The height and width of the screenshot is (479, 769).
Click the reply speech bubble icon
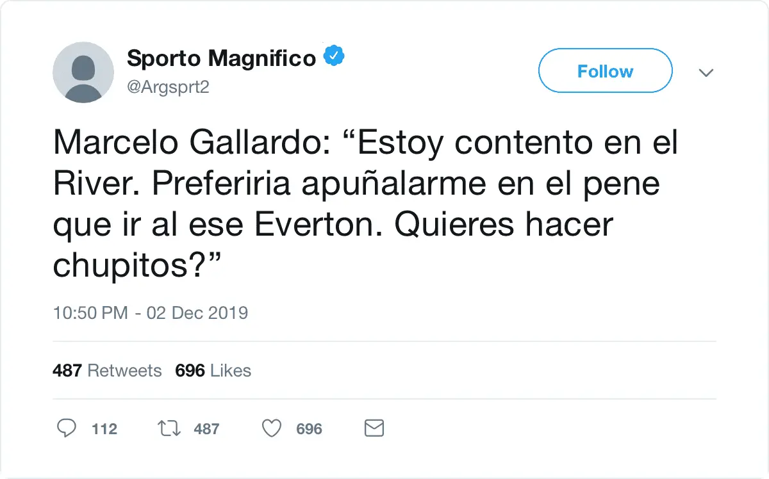pos(67,428)
